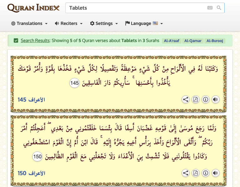This screenshot has height=187, width=240.
Task: Expand the Translations dropdown
Action: (29, 23)
